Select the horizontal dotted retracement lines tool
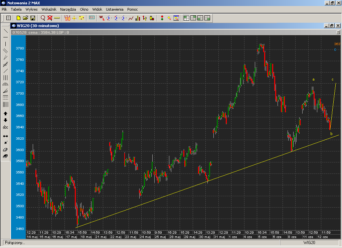Viewport: 342px width, 248px height. (5, 98)
